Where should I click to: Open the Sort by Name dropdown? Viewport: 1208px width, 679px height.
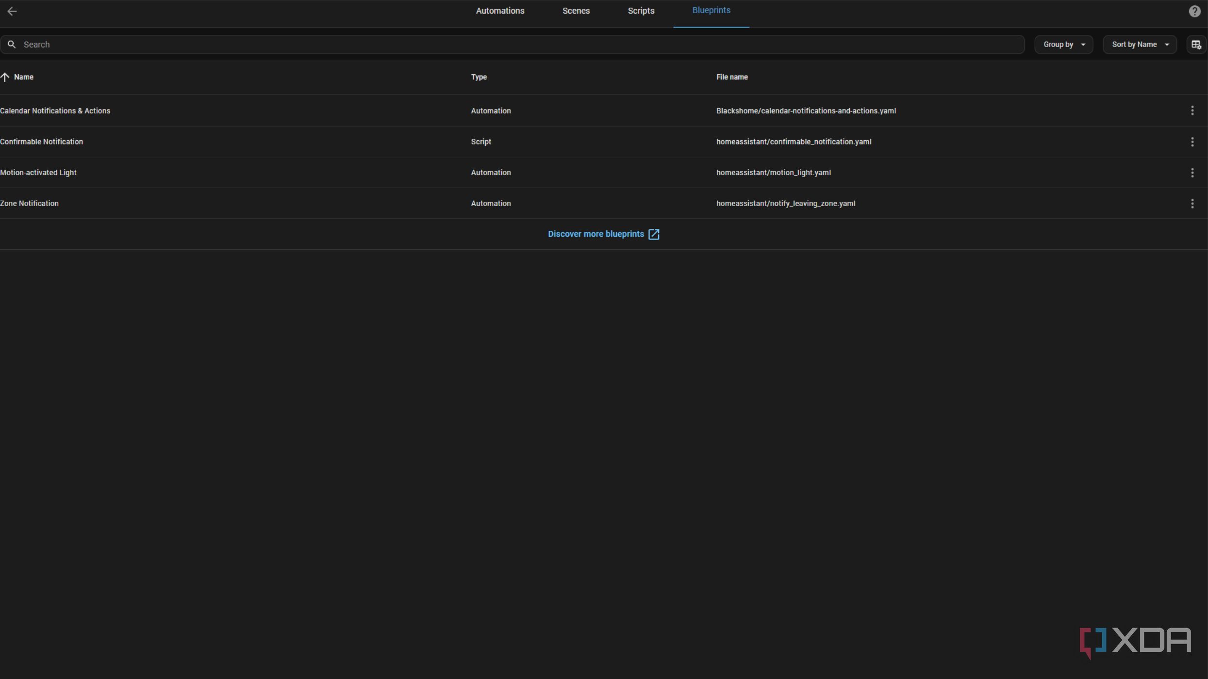[x=1140, y=45]
